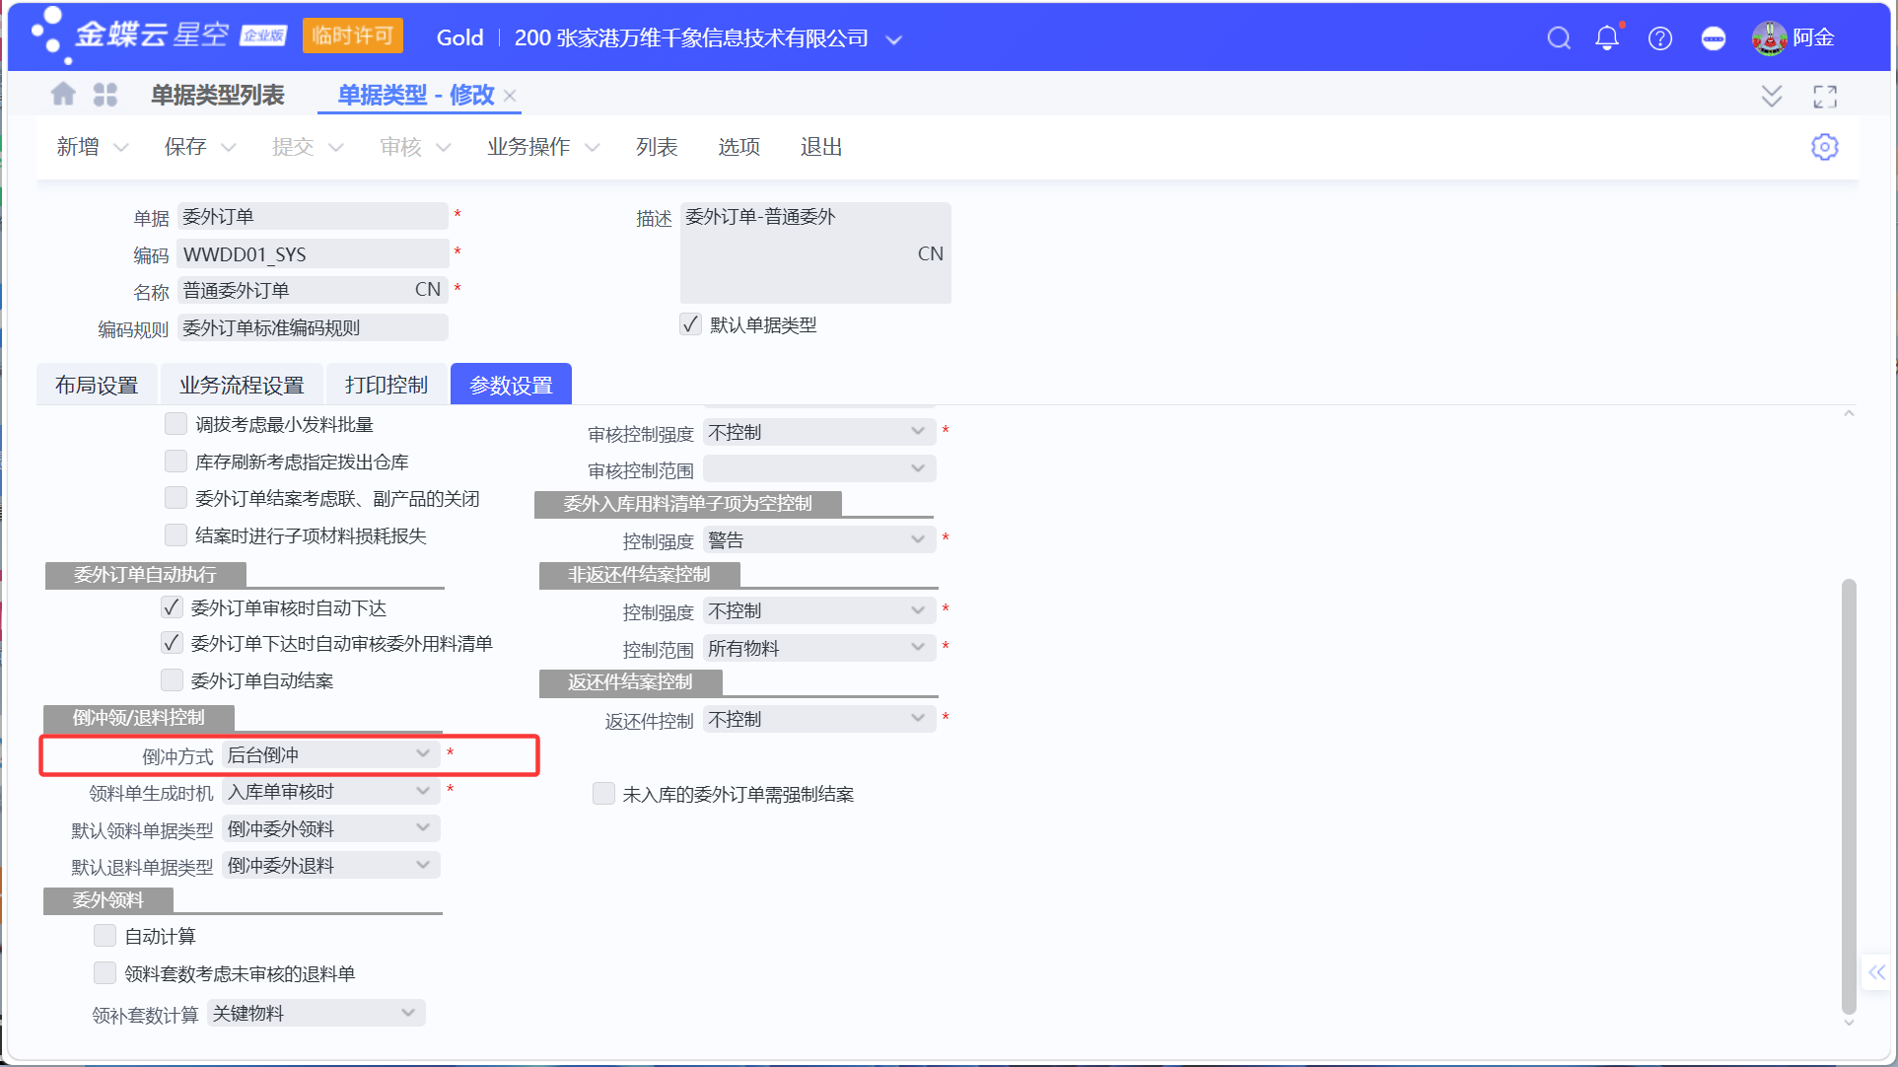1898x1067 pixels.
Task: Click scrollbar down arrow
Action: tap(1849, 1023)
